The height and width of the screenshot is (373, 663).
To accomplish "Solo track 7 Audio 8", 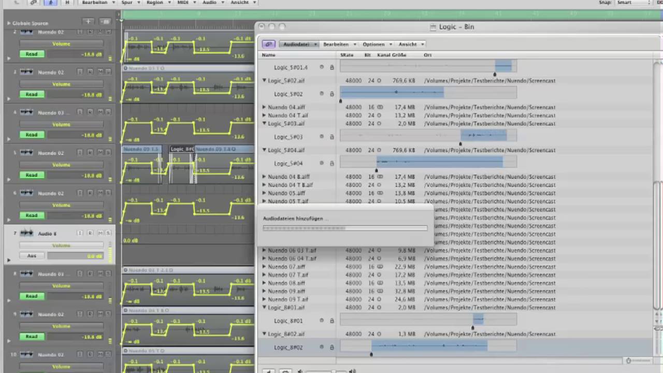I will click(x=107, y=233).
